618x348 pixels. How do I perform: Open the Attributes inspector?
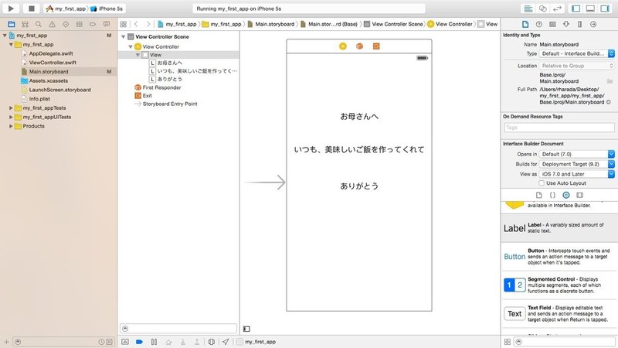click(x=566, y=24)
